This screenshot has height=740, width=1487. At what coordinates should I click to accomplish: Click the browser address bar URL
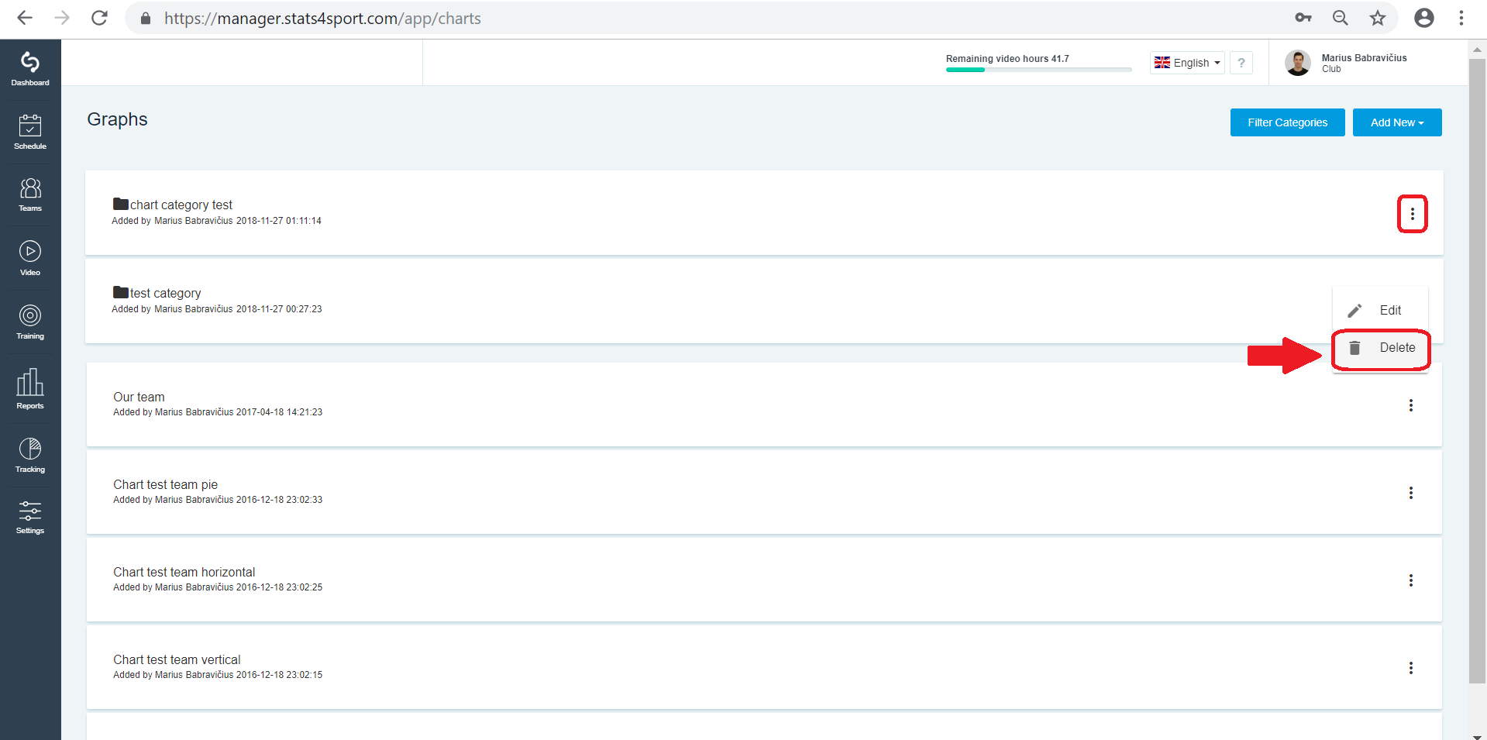(322, 18)
